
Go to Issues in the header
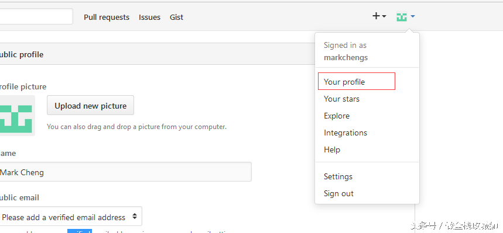[x=149, y=18]
